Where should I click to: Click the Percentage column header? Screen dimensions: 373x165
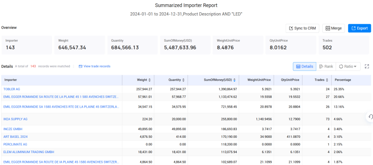[x=351, y=80]
